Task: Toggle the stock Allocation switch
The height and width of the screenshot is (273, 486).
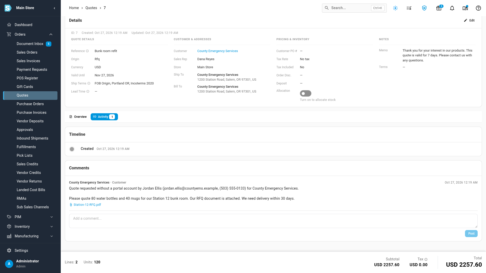Action: tap(306, 94)
